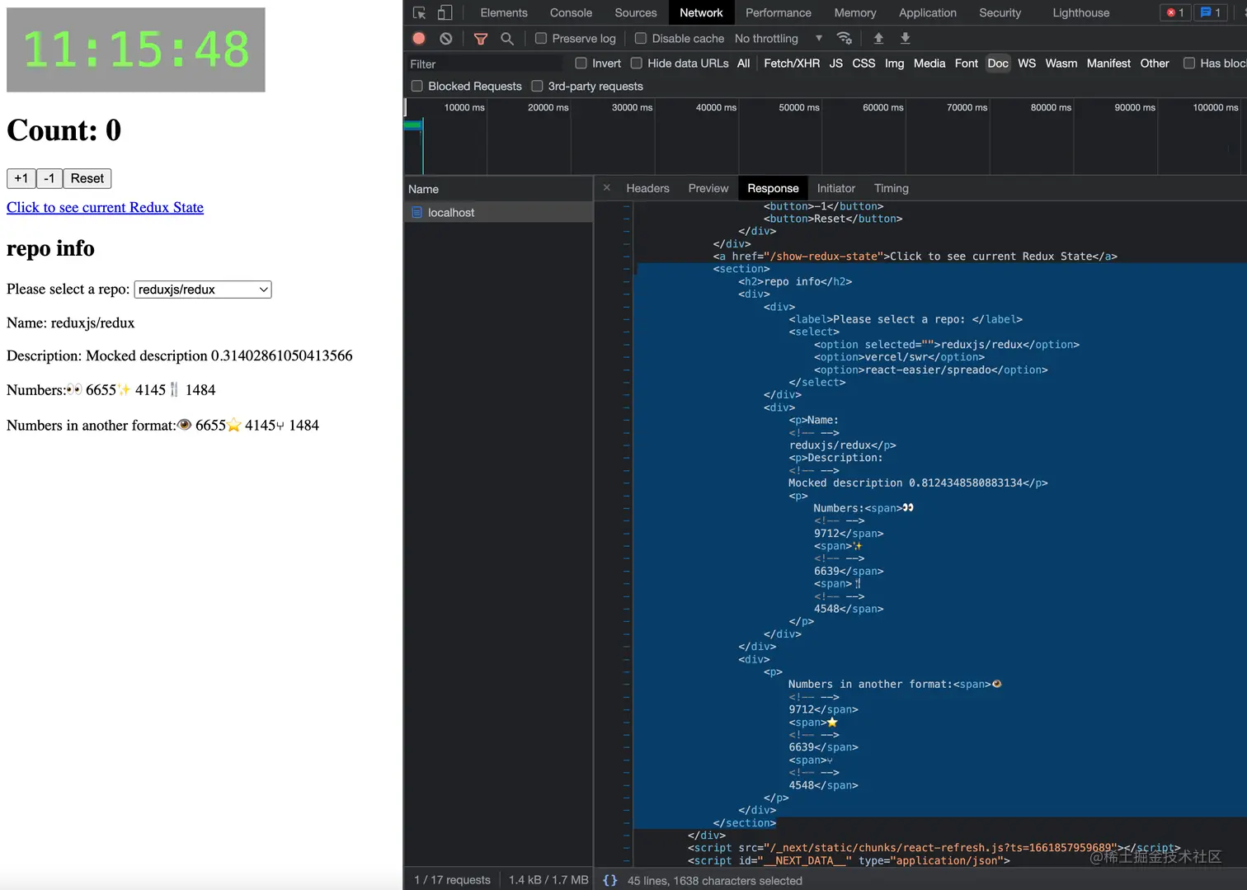The width and height of the screenshot is (1247, 890).
Task: Toggle the Doc request type filter
Action: point(998,64)
